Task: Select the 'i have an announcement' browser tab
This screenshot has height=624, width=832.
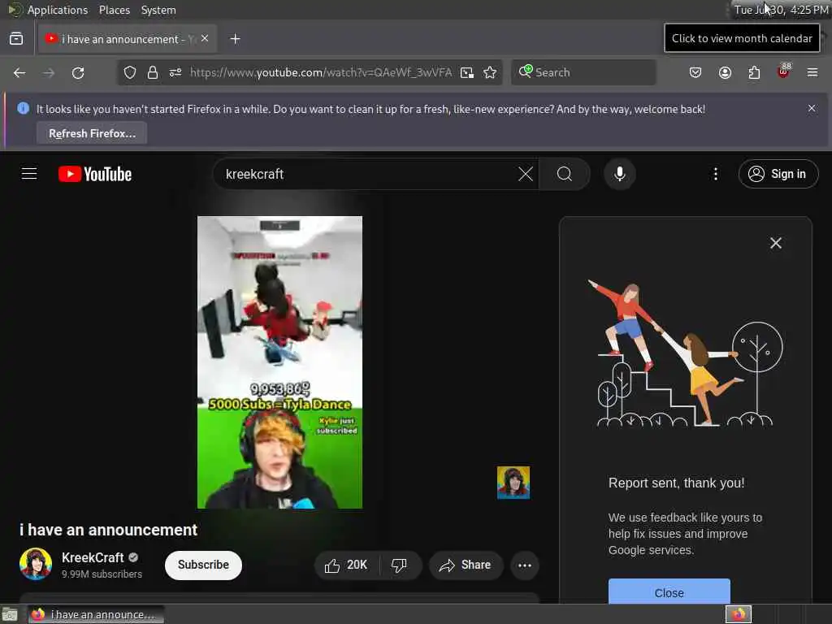Action: (128, 39)
